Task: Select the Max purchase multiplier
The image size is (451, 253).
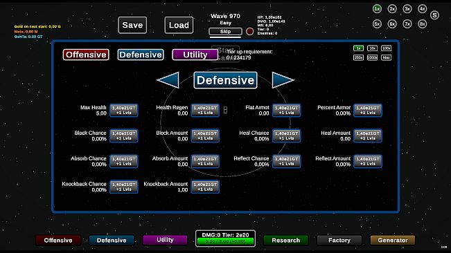Action: (386, 57)
